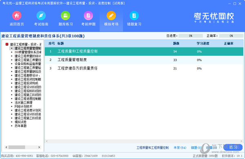
Task: Open the 题库练习 green icon
Action: tap(65, 15)
